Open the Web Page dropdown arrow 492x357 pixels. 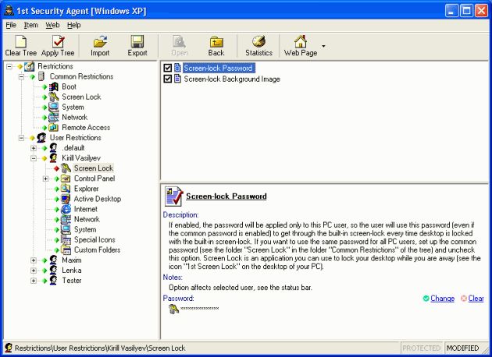click(323, 46)
